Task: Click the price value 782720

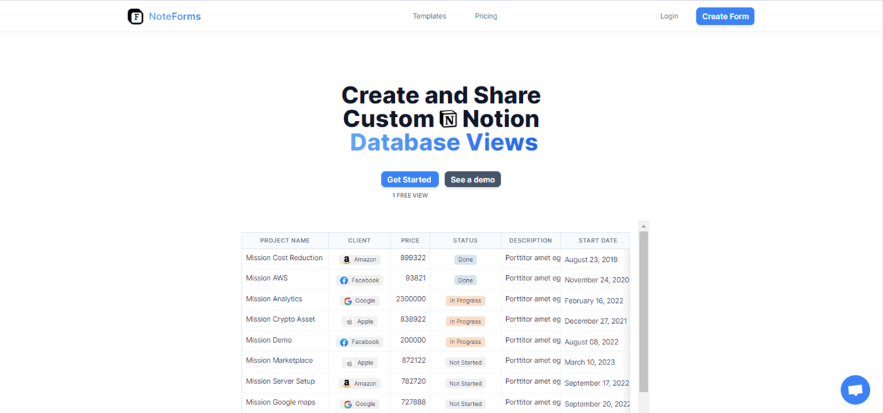Action: (414, 381)
